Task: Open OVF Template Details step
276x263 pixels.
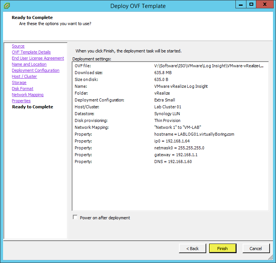Action: [31, 52]
